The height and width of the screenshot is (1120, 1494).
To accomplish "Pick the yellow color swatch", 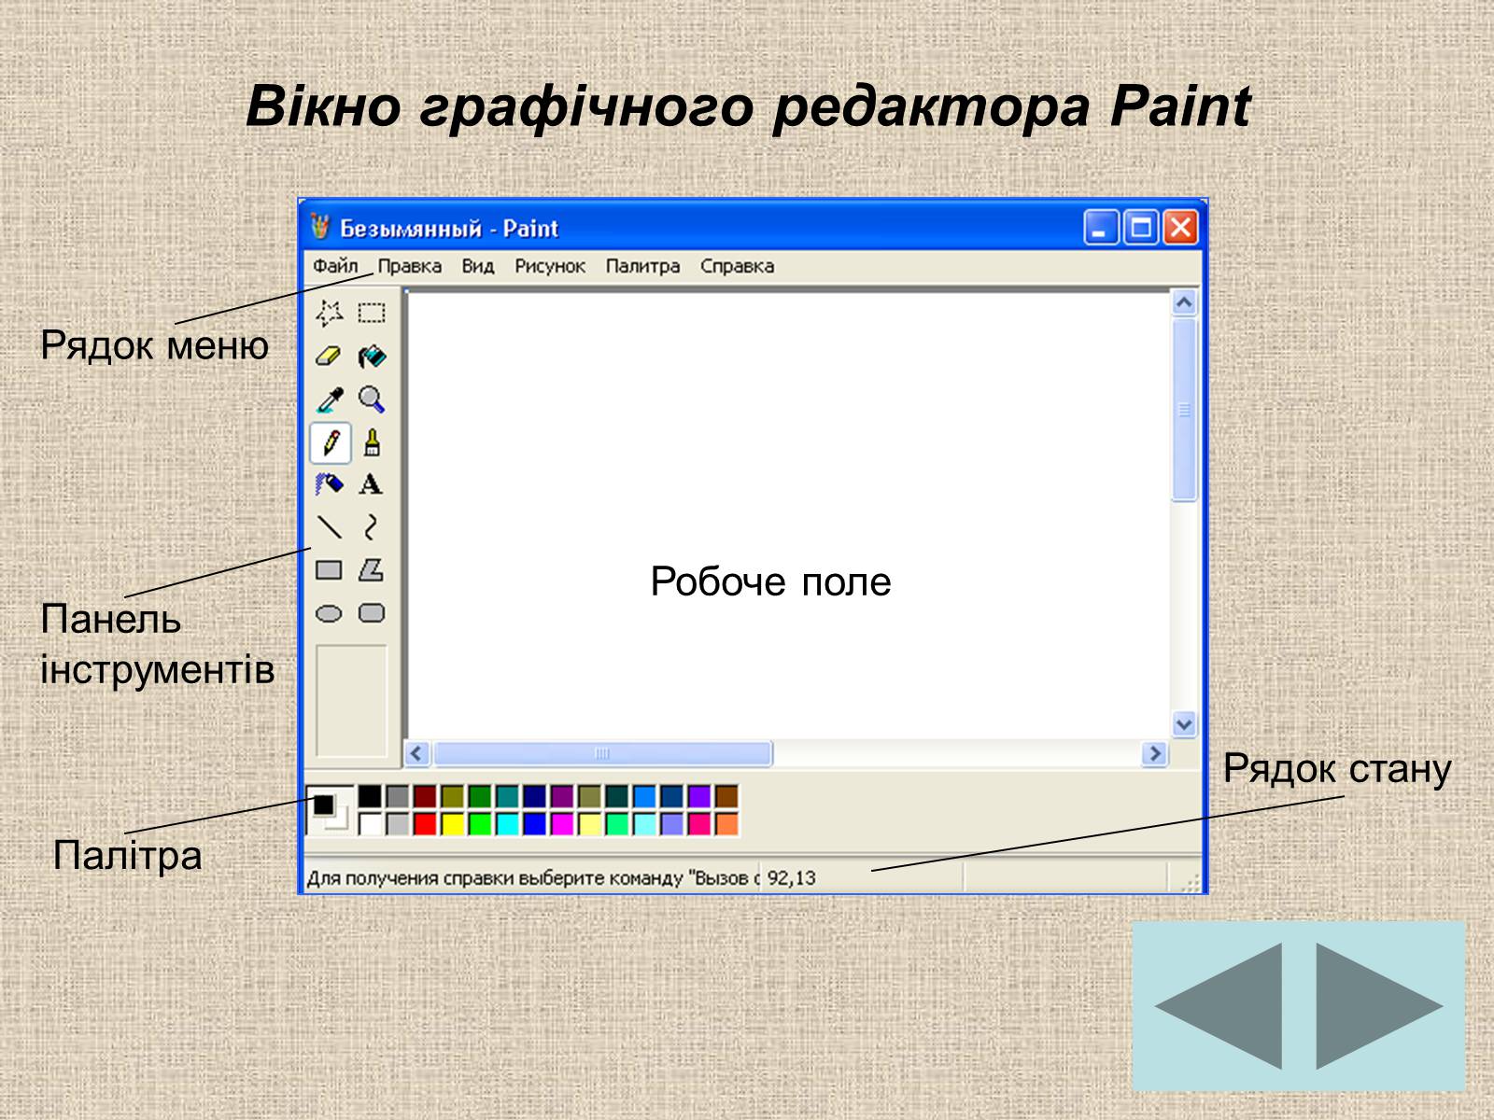I will pyautogui.click(x=452, y=823).
